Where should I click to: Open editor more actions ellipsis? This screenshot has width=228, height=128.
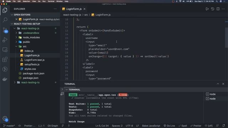tap(223, 9)
